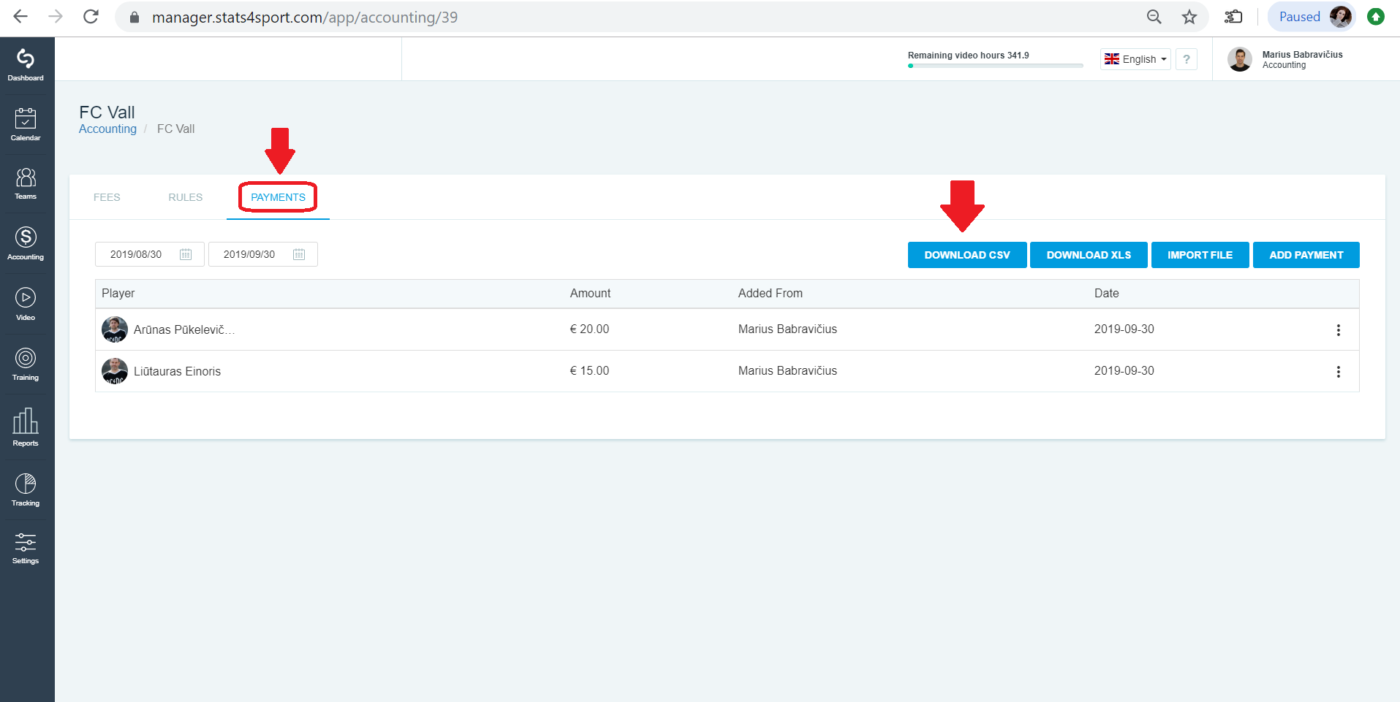The width and height of the screenshot is (1400, 702).
Task: Open row options for Liūtauras Einoris payment
Action: pyautogui.click(x=1339, y=372)
